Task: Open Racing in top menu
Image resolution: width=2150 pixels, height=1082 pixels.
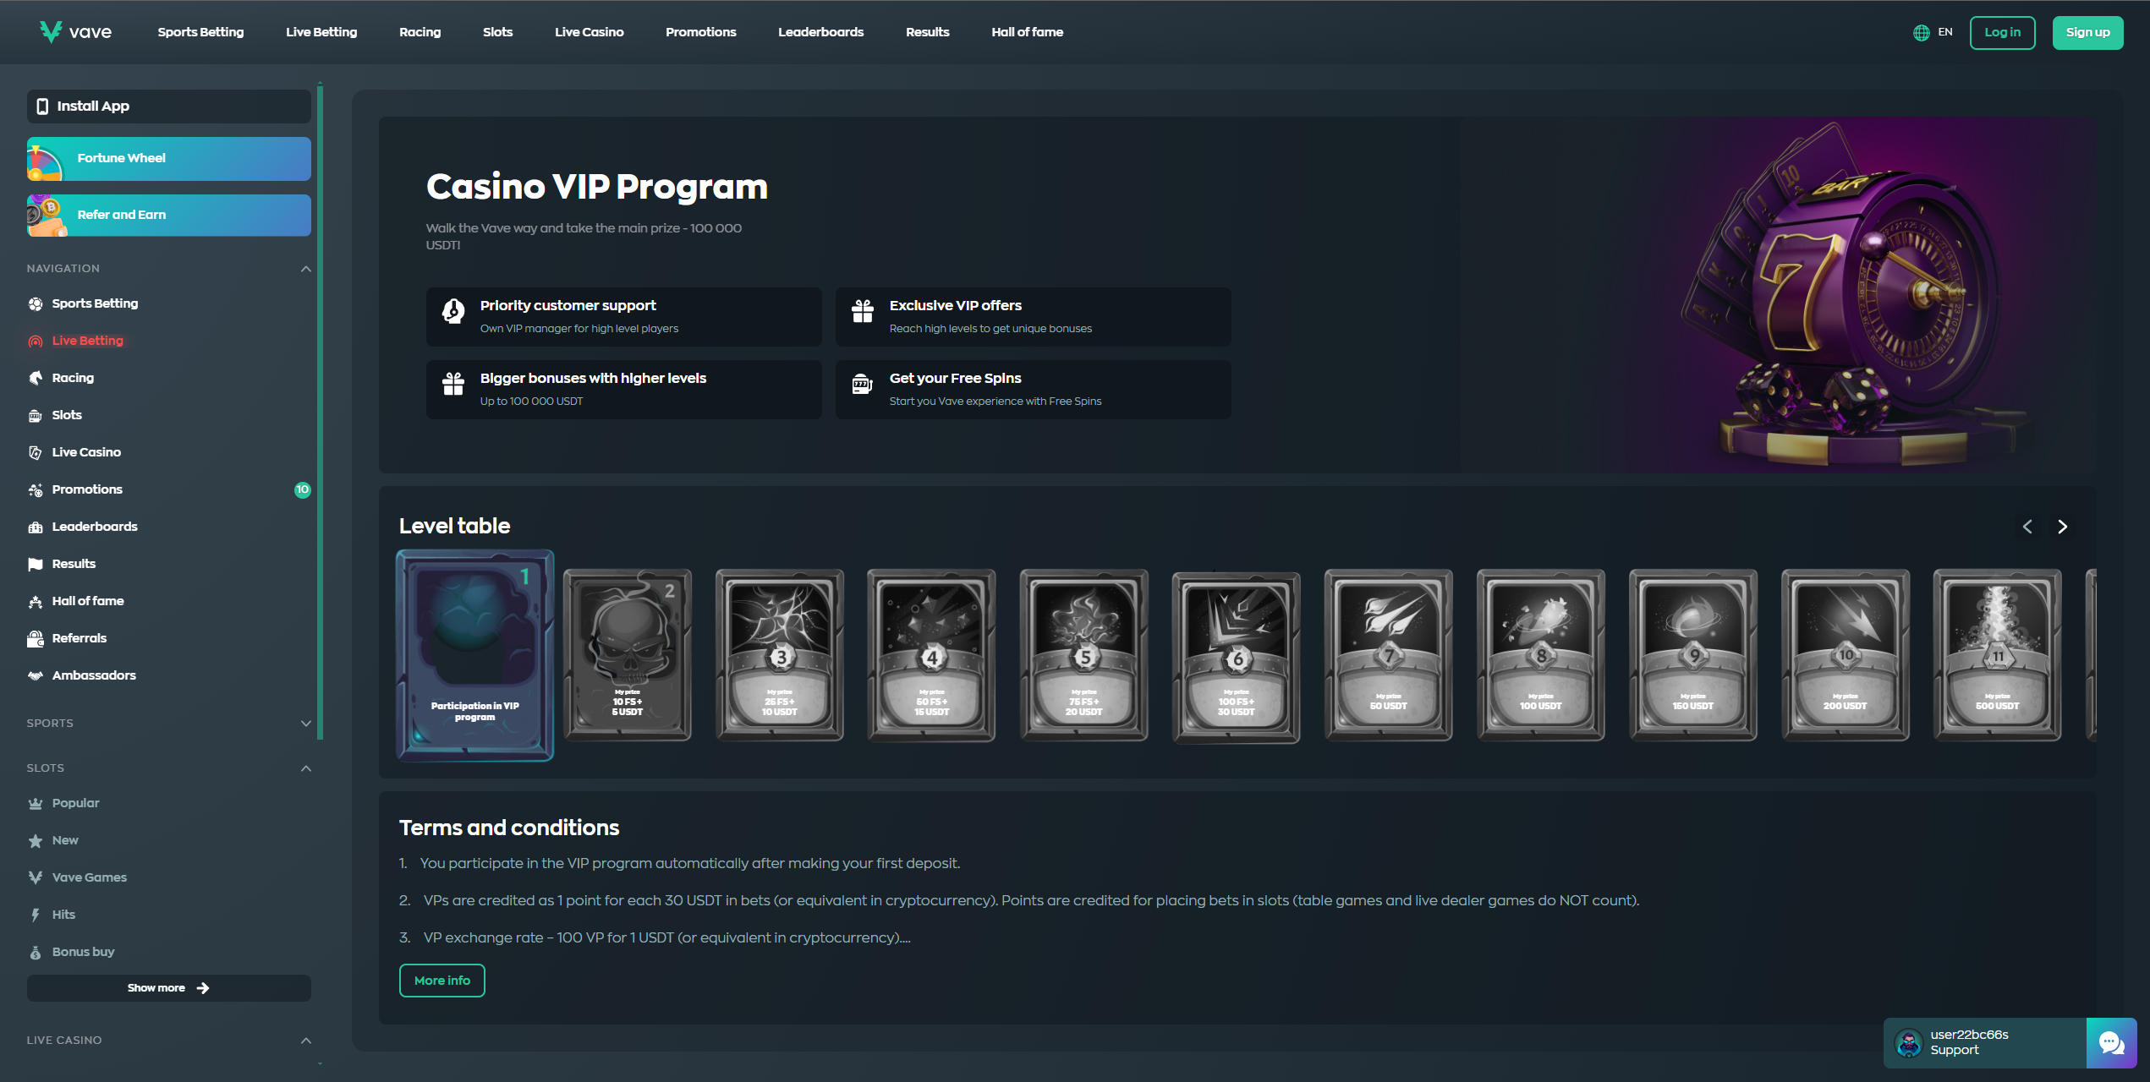Action: 420,32
